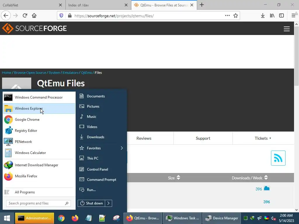Image resolution: width=299 pixels, height=224 pixels.
Task: Sort by Downloads / Week column
Action: tap(250, 178)
